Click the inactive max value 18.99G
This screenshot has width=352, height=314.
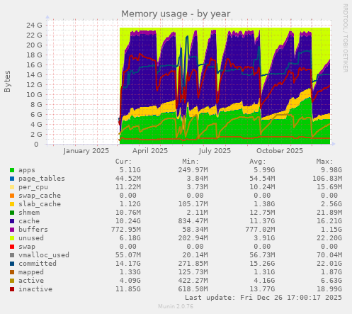click(329, 289)
